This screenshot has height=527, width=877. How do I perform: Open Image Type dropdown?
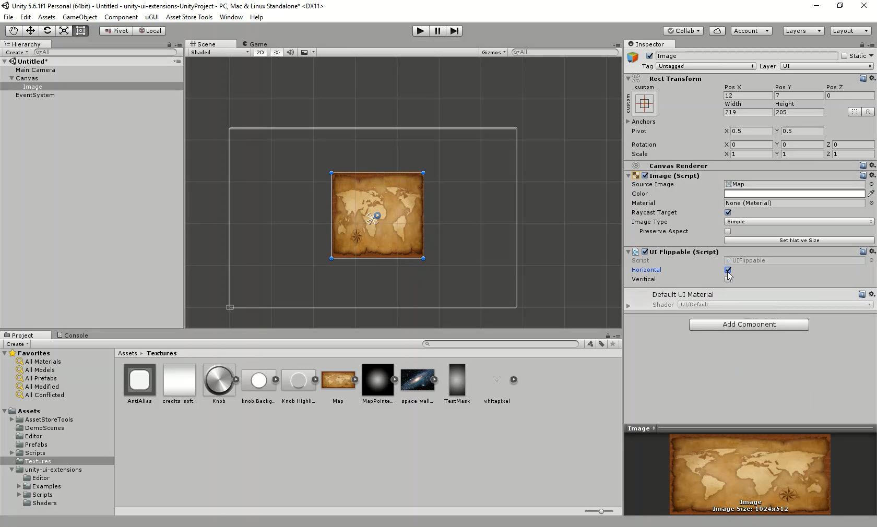(x=799, y=222)
